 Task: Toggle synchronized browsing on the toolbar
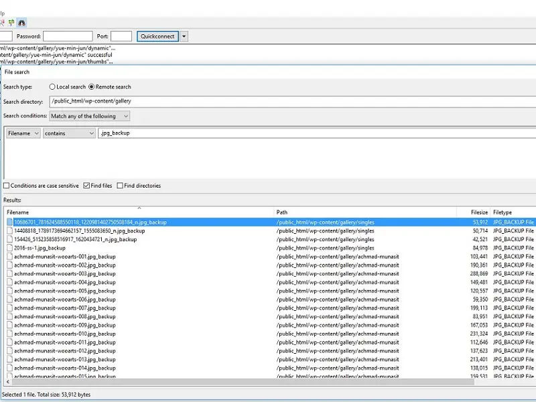coord(11,22)
